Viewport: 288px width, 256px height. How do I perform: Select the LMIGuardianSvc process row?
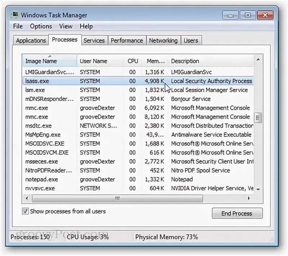pos(138,72)
